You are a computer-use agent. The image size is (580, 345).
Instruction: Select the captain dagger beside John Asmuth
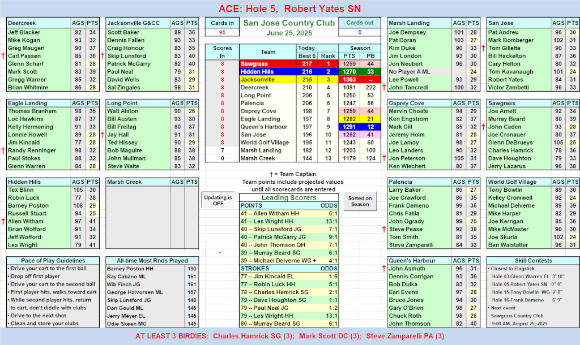(384, 269)
